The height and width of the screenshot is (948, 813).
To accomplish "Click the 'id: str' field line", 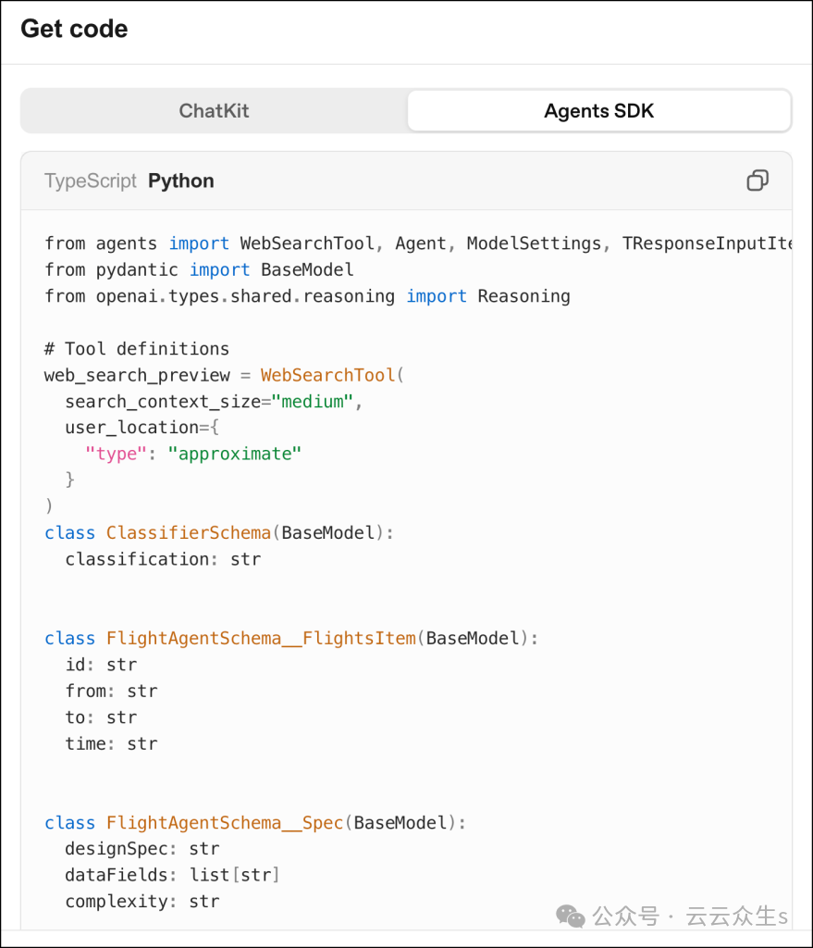I will pyautogui.click(x=101, y=665).
